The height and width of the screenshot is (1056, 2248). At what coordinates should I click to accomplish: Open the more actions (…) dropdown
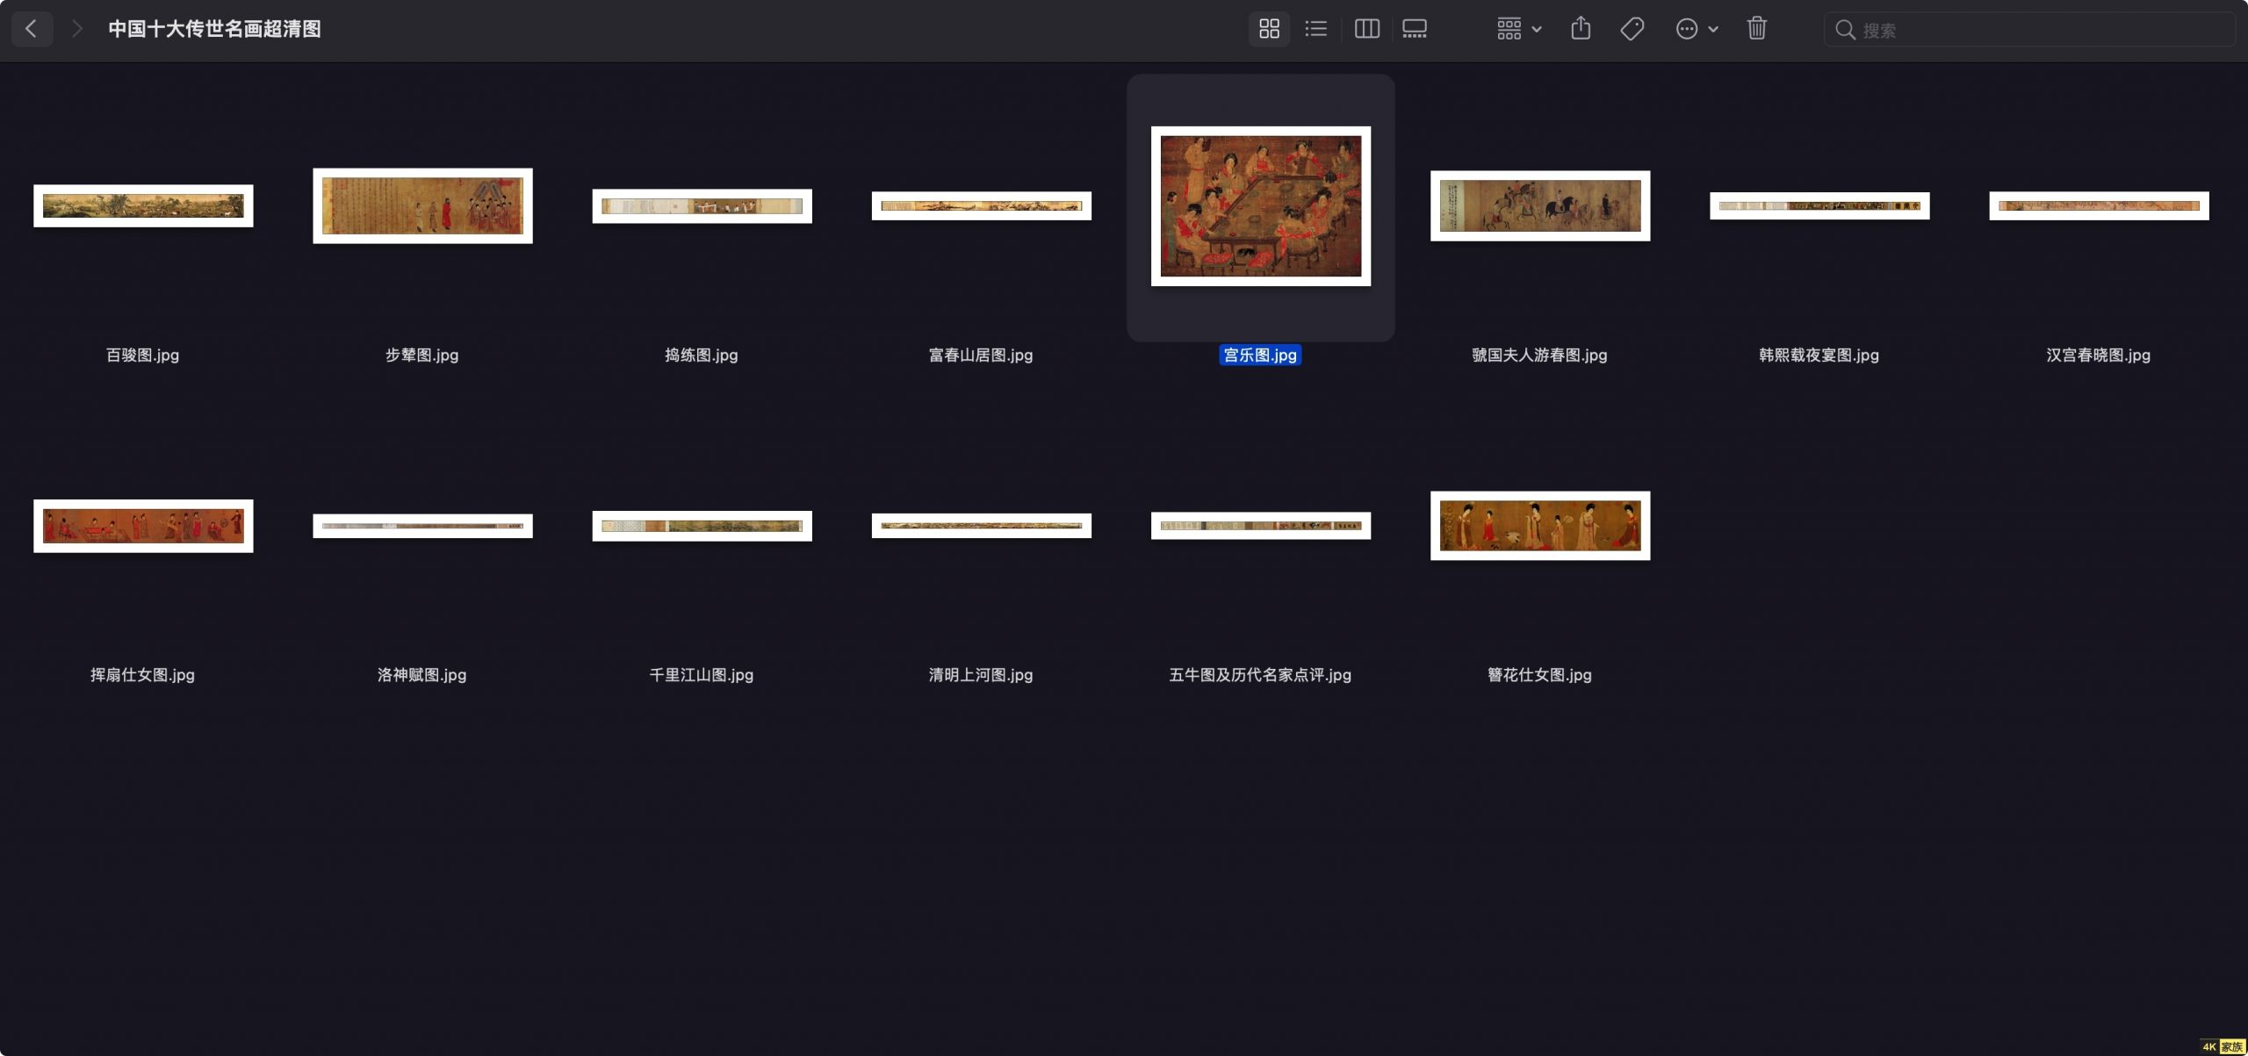click(x=1688, y=29)
